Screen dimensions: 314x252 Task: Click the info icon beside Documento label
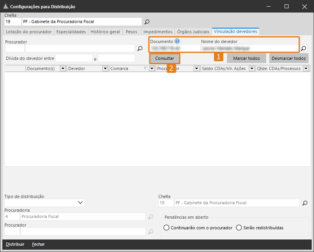[177, 41]
